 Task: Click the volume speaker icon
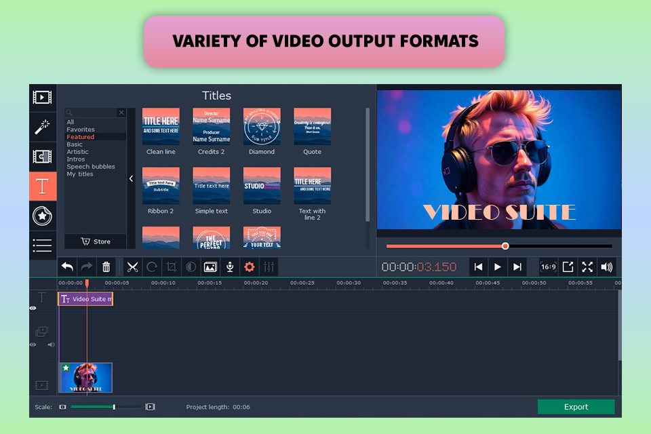tap(606, 267)
